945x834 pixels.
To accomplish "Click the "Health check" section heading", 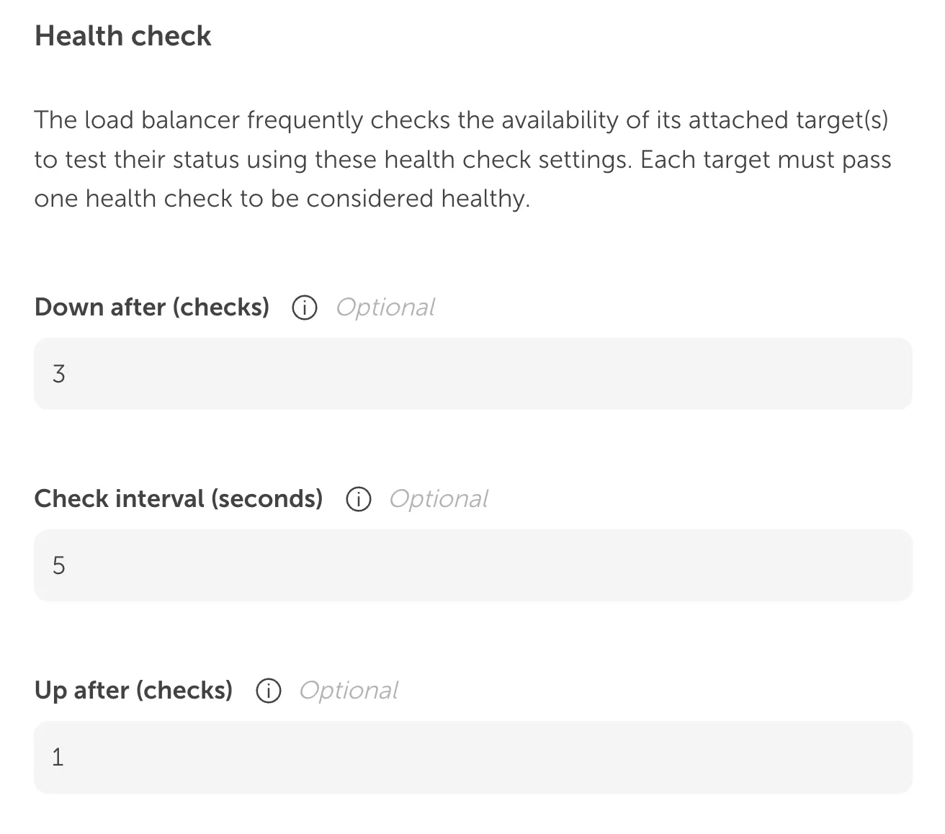I will pyautogui.click(x=123, y=36).
